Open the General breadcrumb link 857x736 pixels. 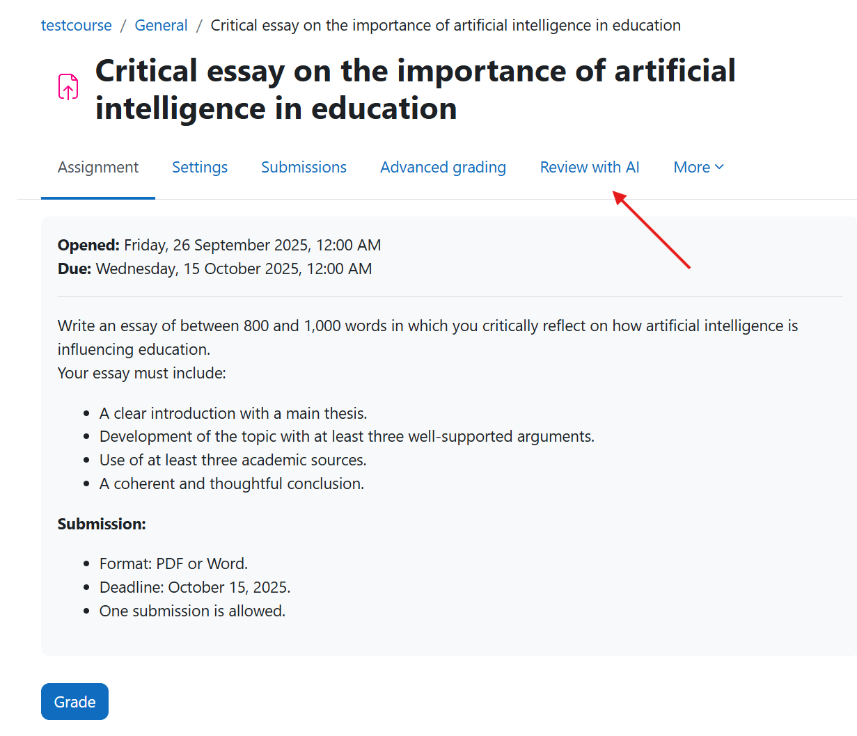161,25
